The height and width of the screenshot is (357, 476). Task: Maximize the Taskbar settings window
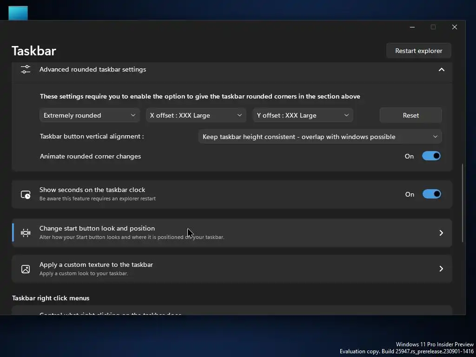pos(433,27)
